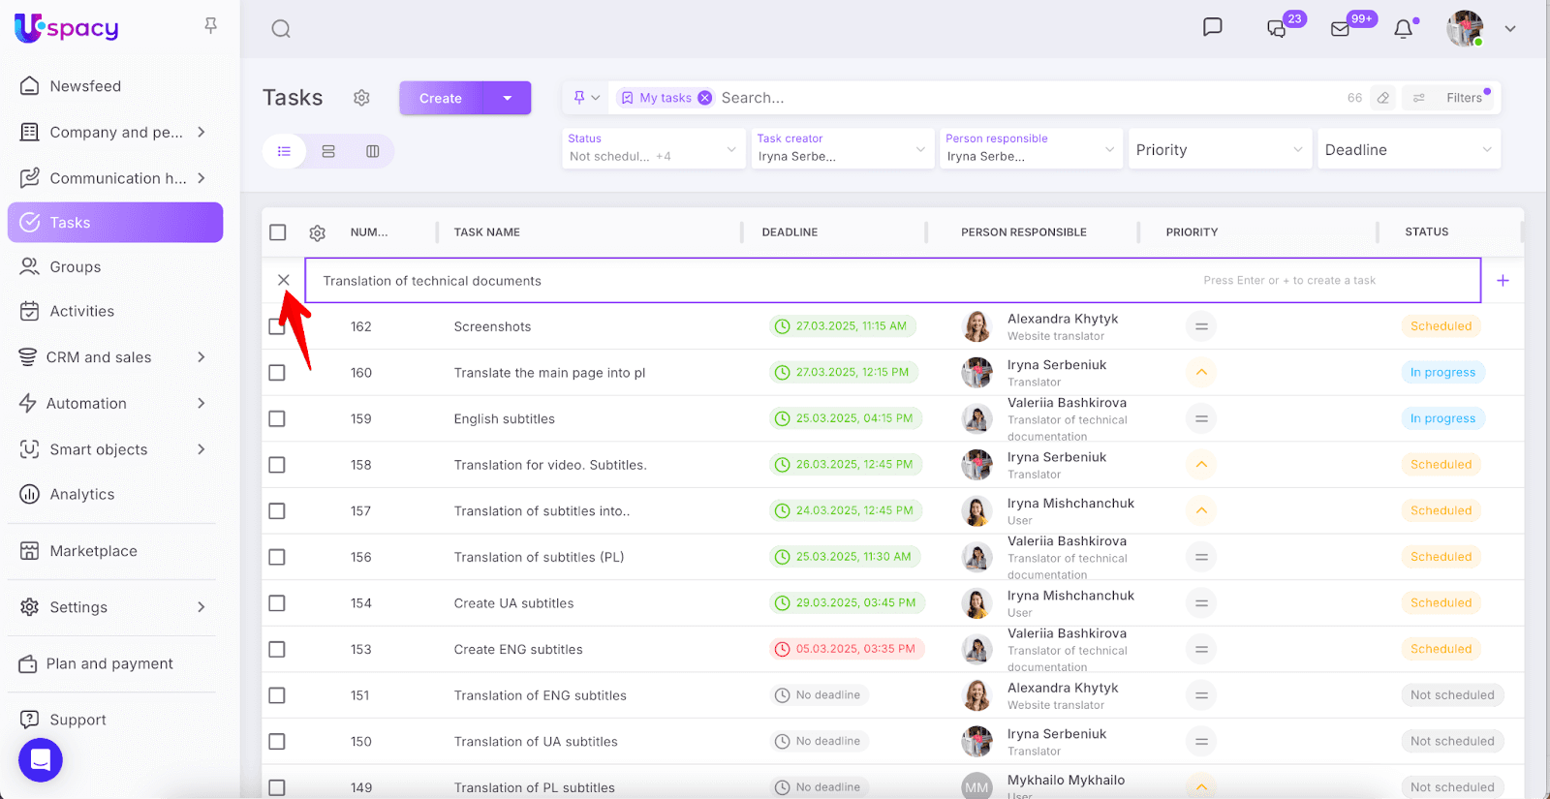Open Marketplace from the sidebar
This screenshot has height=799, width=1550.
pos(93,551)
